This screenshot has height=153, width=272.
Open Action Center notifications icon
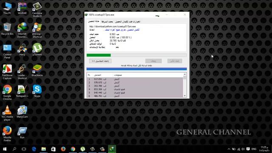coord(248,149)
